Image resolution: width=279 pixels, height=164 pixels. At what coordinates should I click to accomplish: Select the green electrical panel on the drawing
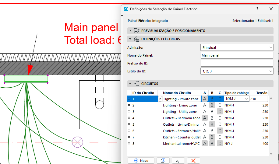pos(26,79)
